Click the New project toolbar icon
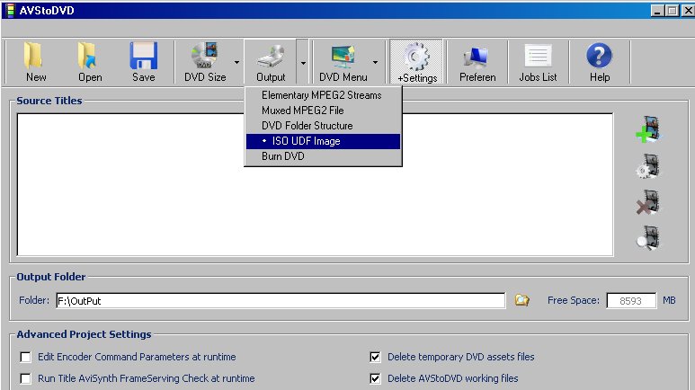The height and width of the screenshot is (390, 695). click(x=35, y=62)
